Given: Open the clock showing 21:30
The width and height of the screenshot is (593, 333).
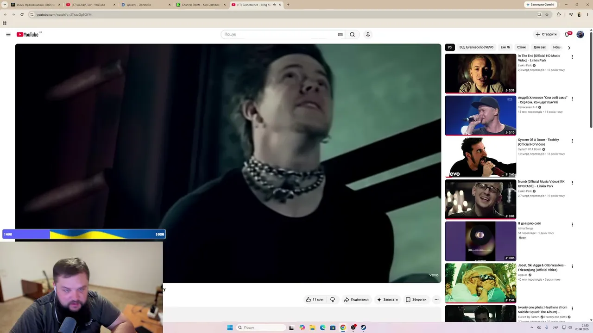Looking at the screenshot, I should [582, 327].
